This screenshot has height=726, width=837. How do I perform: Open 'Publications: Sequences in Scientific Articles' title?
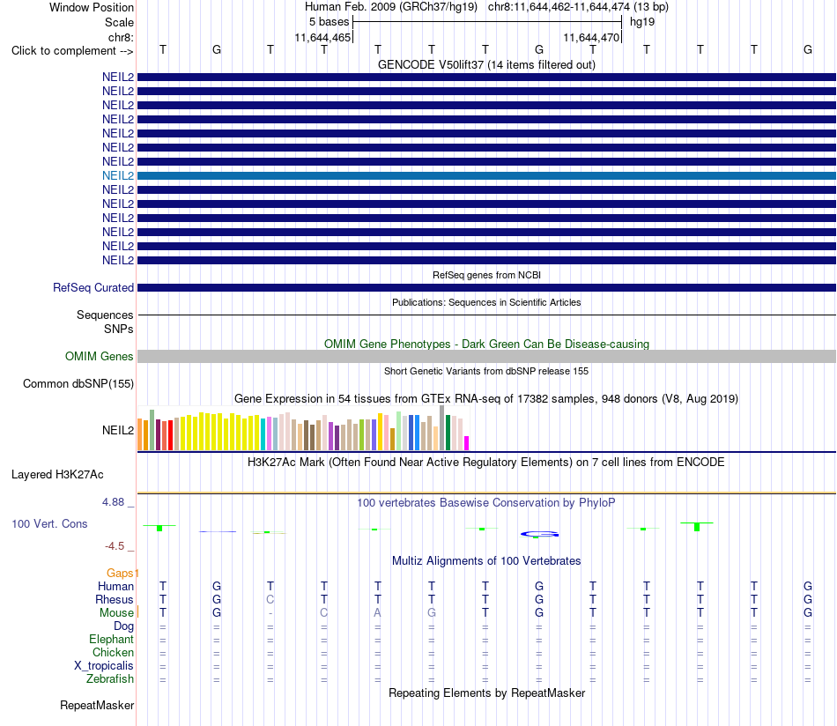[x=486, y=302]
